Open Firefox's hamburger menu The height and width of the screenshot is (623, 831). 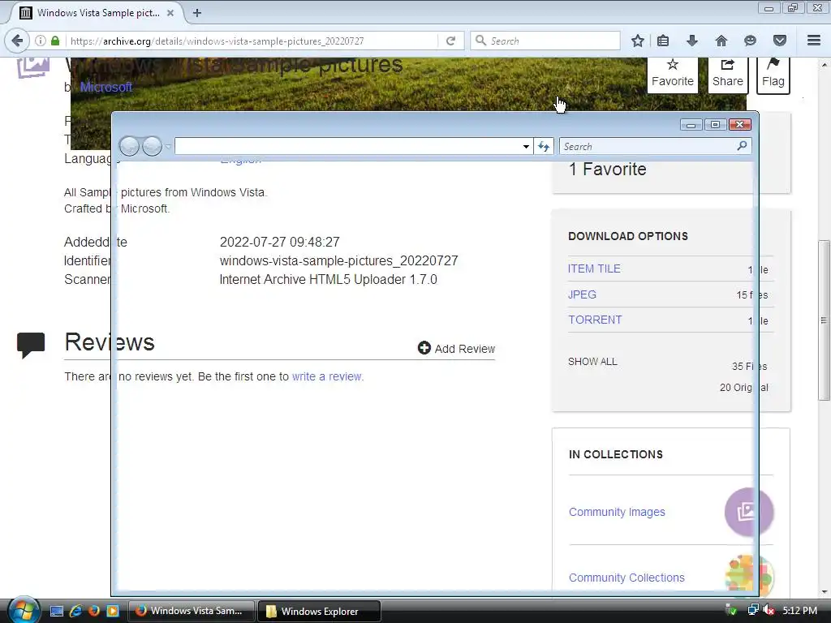coord(814,41)
